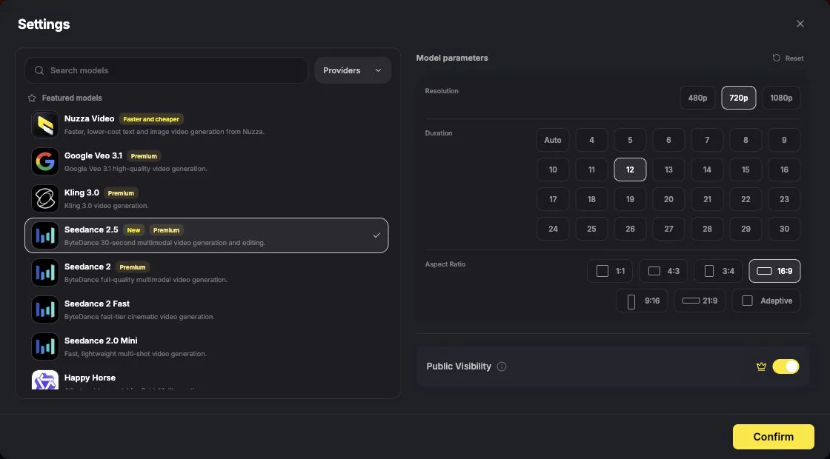Set duration to 10 seconds
The height and width of the screenshot is (459, 830).
[x=553, y=170]
